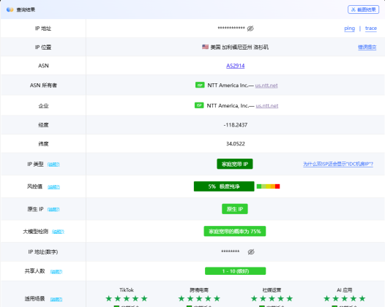The height and width of the screenshot is (307, 385).
Task: Click the error submission link
Action: click(x=367, y=47)
